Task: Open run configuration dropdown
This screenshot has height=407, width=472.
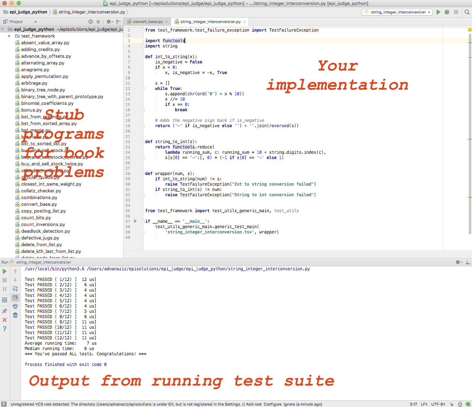Action: pos(397,12)
